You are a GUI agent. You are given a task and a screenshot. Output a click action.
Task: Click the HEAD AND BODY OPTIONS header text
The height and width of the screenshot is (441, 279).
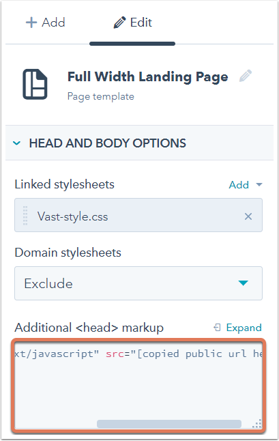point(108,143)
